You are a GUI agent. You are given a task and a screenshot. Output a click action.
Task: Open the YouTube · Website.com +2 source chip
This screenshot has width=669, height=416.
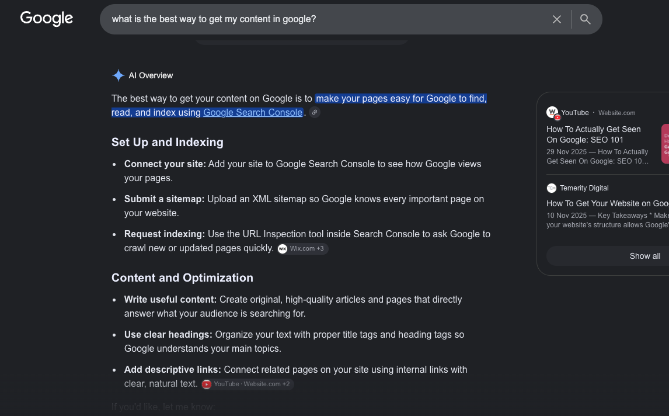click(248, 384)
